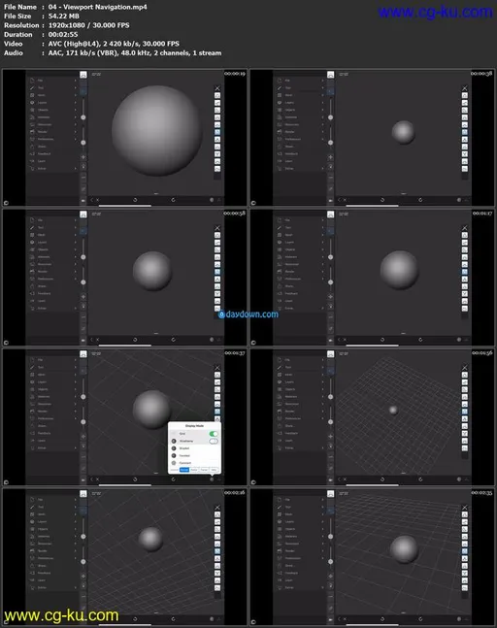
Task: Expand the Tool submenu arrow in the 00:00:38 frame
Action: (x=322, y=87)
